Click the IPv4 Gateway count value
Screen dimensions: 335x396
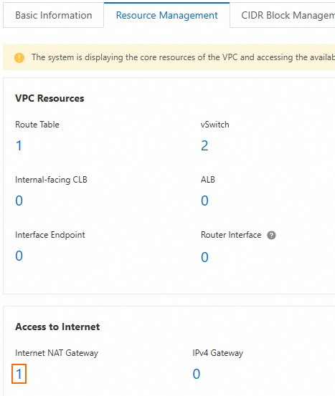click(197, 374)
